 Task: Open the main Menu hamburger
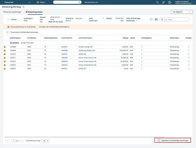pos(41,2)
